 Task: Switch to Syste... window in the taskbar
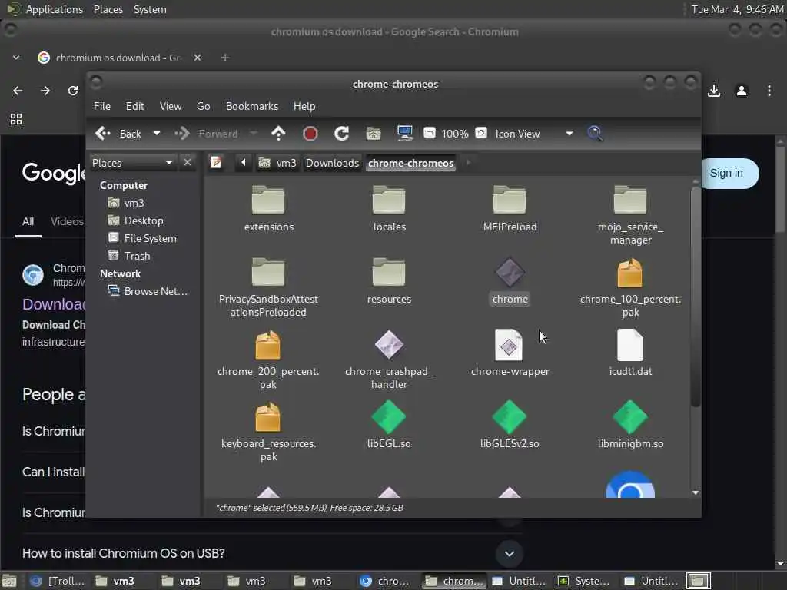[585, 581]
